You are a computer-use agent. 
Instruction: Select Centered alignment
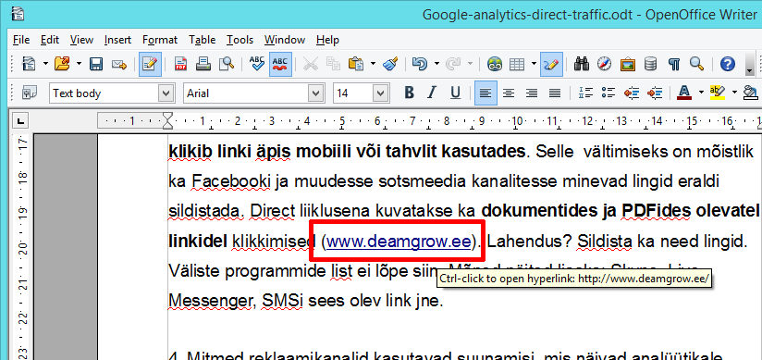(x=509, y=93)
